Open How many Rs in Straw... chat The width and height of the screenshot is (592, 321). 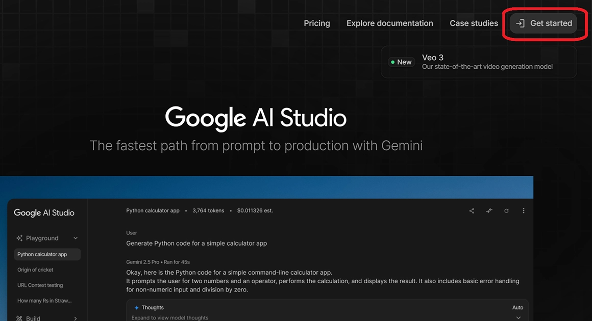[x=44, y=301]
